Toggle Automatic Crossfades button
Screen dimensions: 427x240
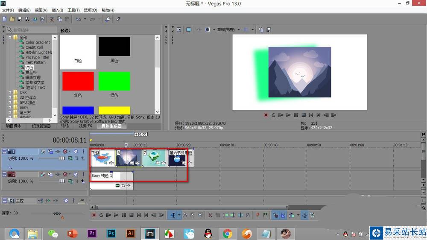pos(283,215)
